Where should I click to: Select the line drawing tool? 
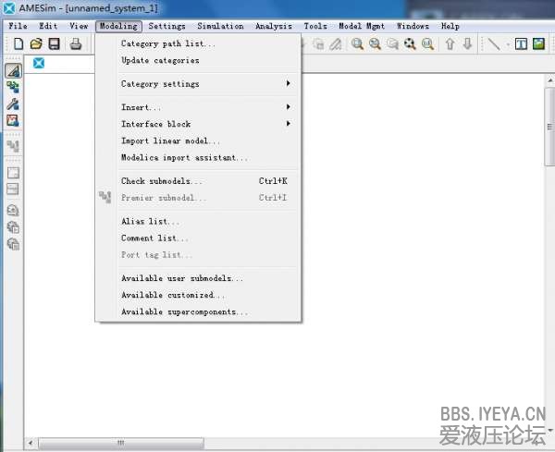point(493,43)
